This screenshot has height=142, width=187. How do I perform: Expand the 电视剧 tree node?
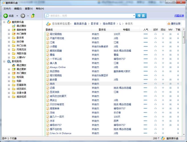(9, 77)
